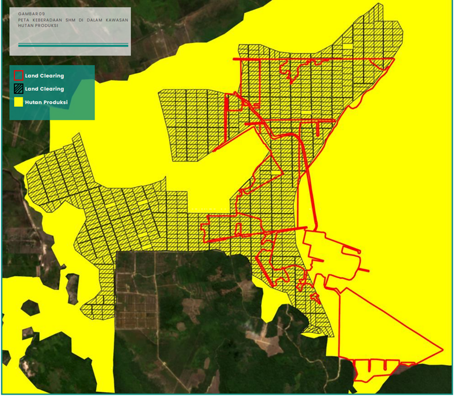Click the yellow Hutan Produksi legend swatch

pos(19,102)
